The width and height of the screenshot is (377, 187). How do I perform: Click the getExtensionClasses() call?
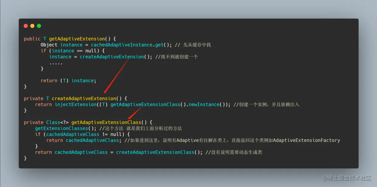66,128
